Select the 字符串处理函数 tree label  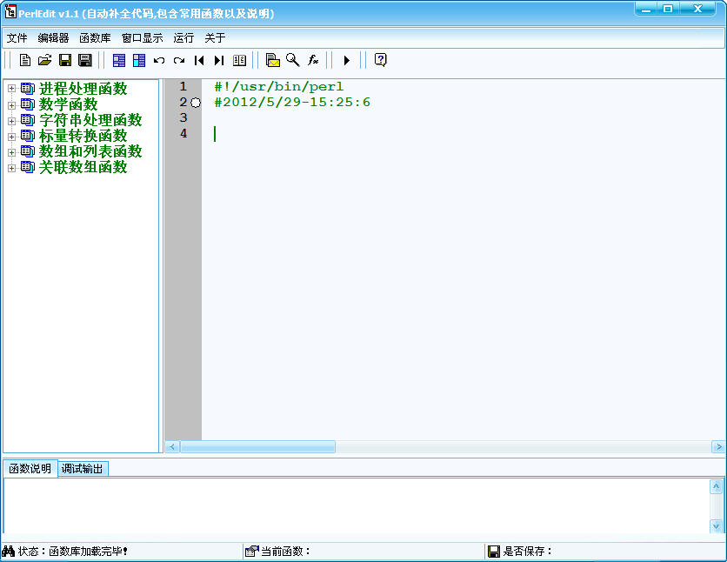pos(90,120)
